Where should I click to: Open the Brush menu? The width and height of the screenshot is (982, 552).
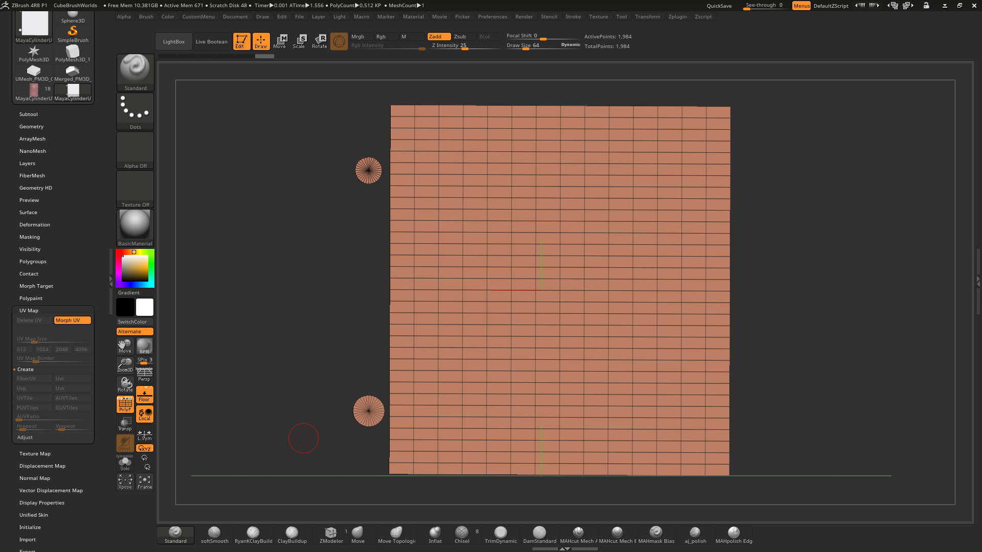coord(146,16)
